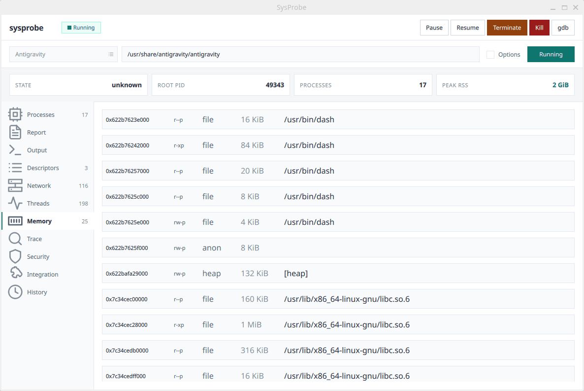The width and height of the screenshot is (584, 391).
Task: Open the Trace section
Action: coord(34,239)
